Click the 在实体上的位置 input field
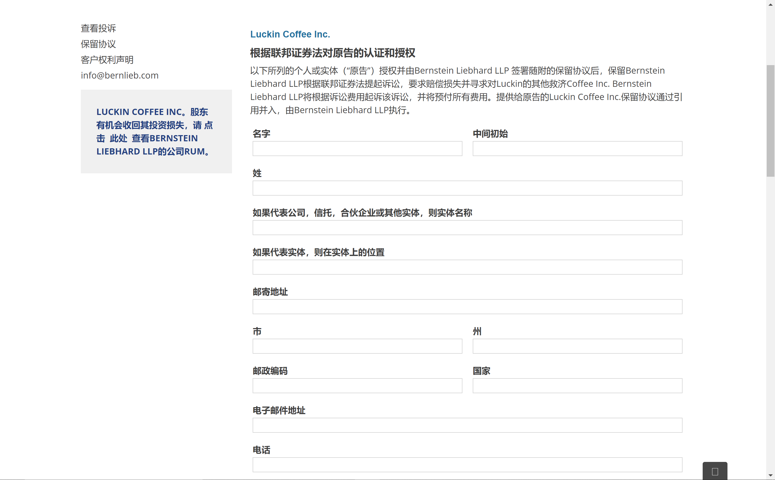 pyautogui.click(x=468, y=267)
